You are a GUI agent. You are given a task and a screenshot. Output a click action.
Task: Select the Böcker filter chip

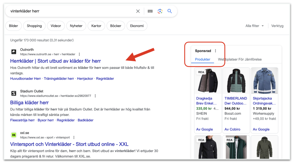click(116, 26)
